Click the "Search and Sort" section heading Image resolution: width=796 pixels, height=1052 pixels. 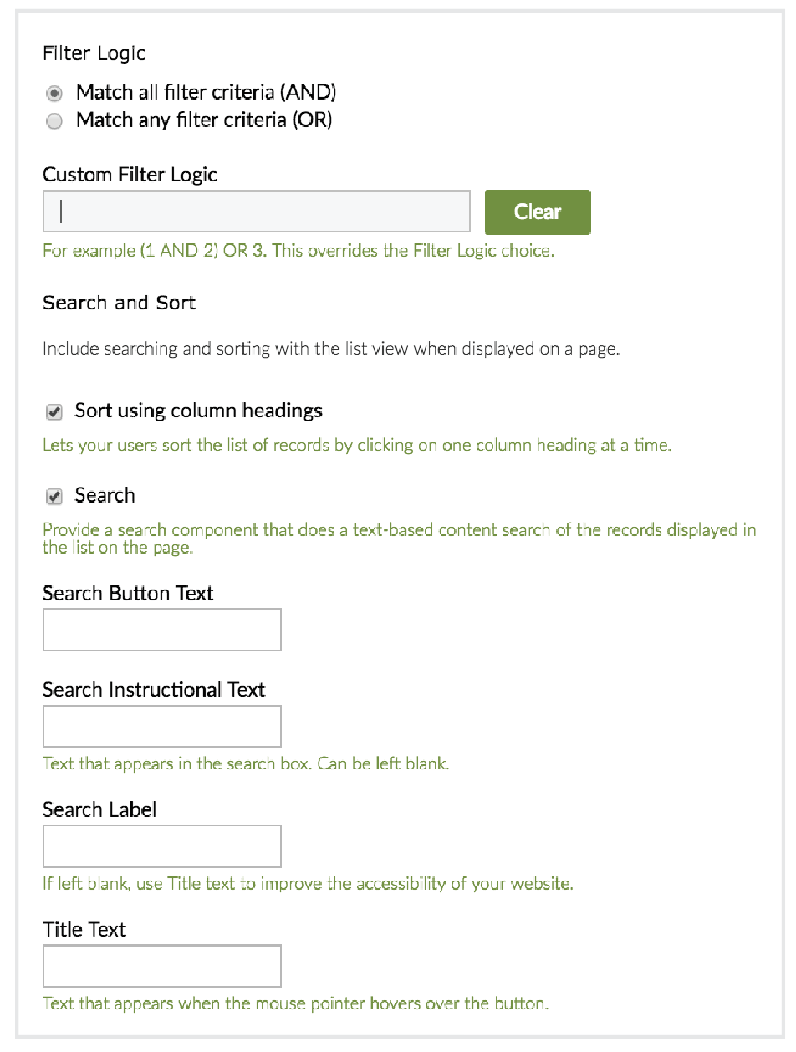119,303
